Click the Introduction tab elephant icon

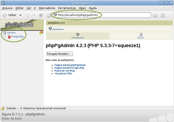[78, 34]
